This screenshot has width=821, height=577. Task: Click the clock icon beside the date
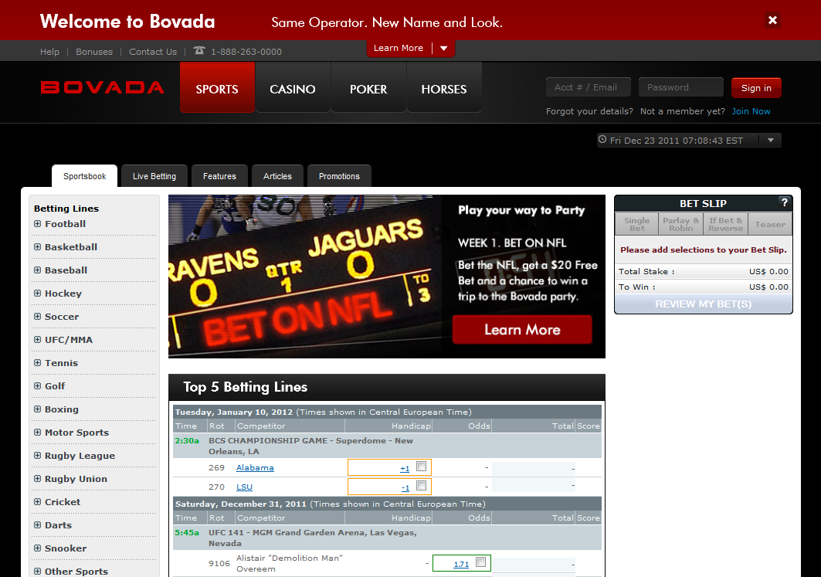click(x=602, y=140)
